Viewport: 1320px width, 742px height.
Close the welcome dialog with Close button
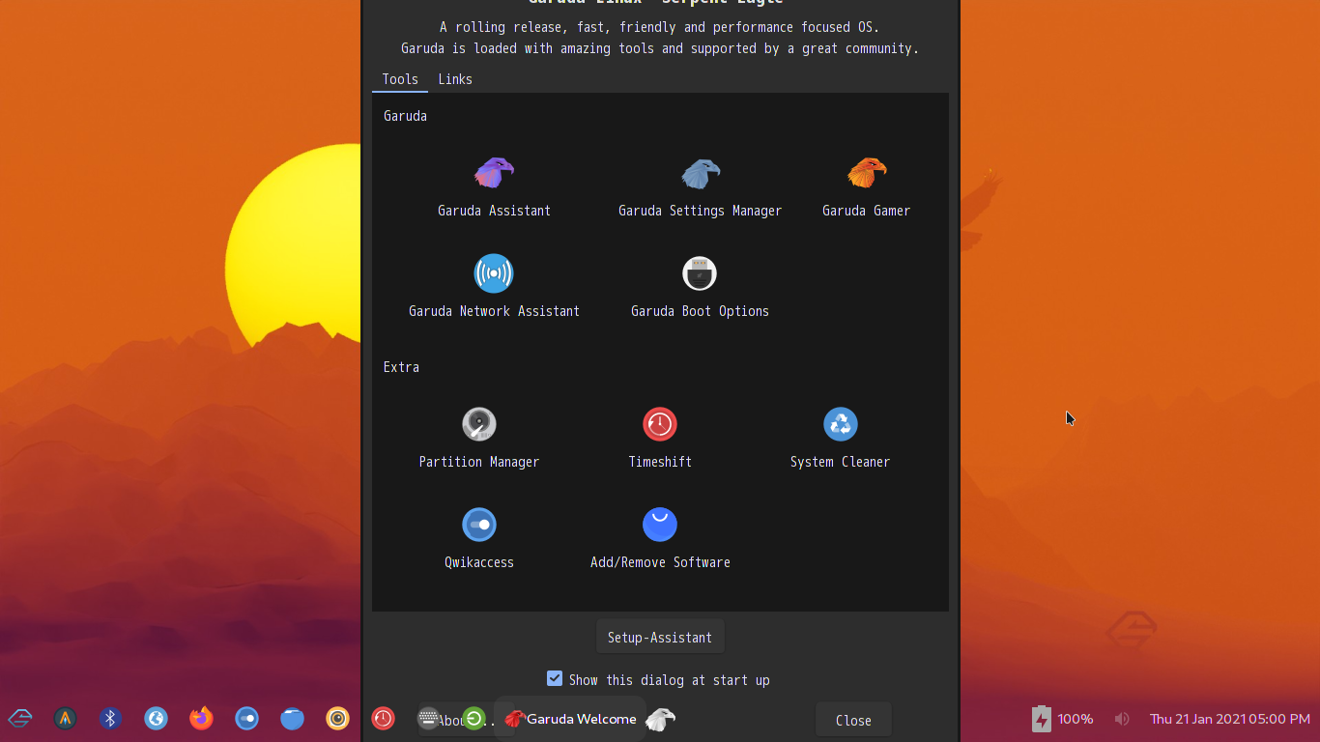coord(853,720)
